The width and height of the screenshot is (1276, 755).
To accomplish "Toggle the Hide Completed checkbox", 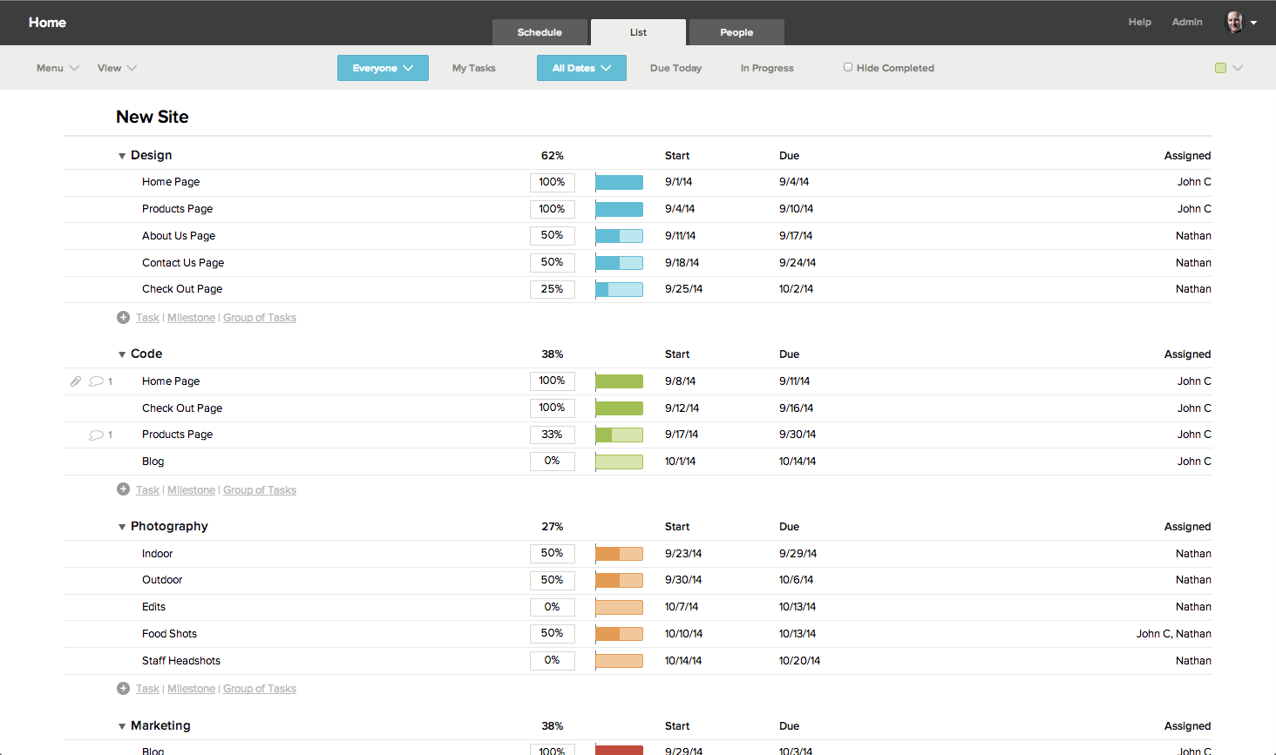I will click(x=848, y=67).
